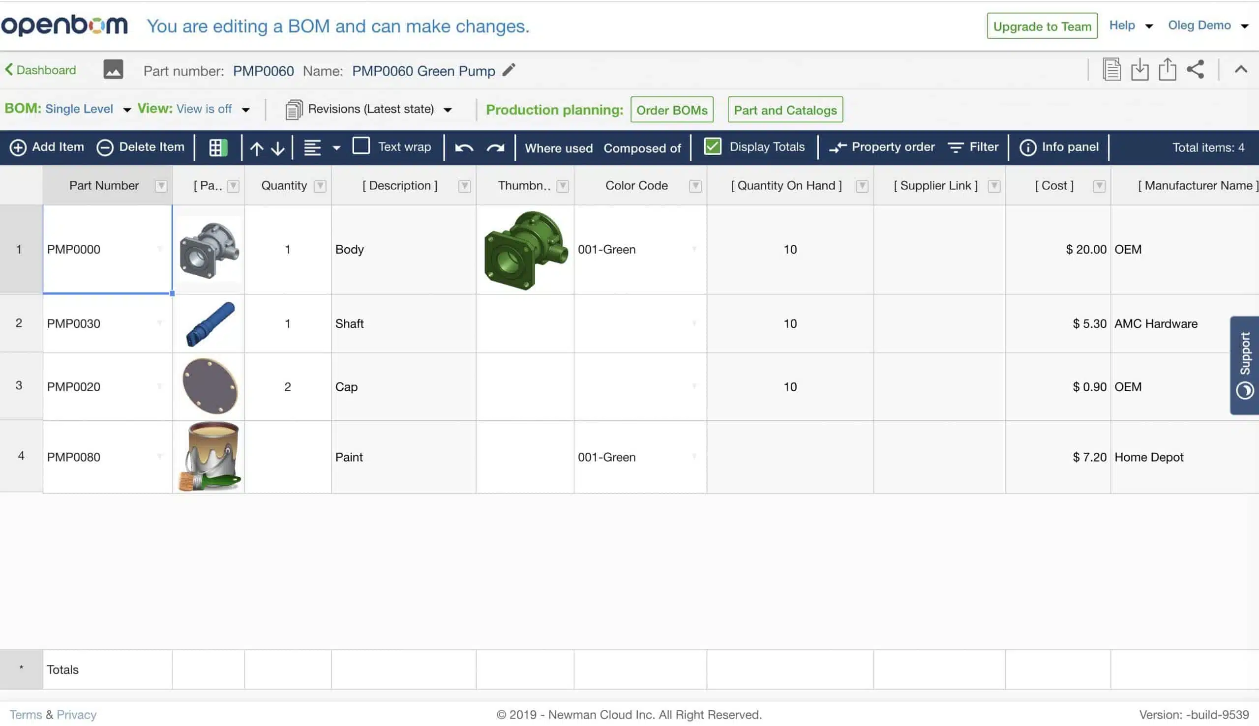
Task: Open Supplier Link column filter arrow
Action: pos(994,186)
